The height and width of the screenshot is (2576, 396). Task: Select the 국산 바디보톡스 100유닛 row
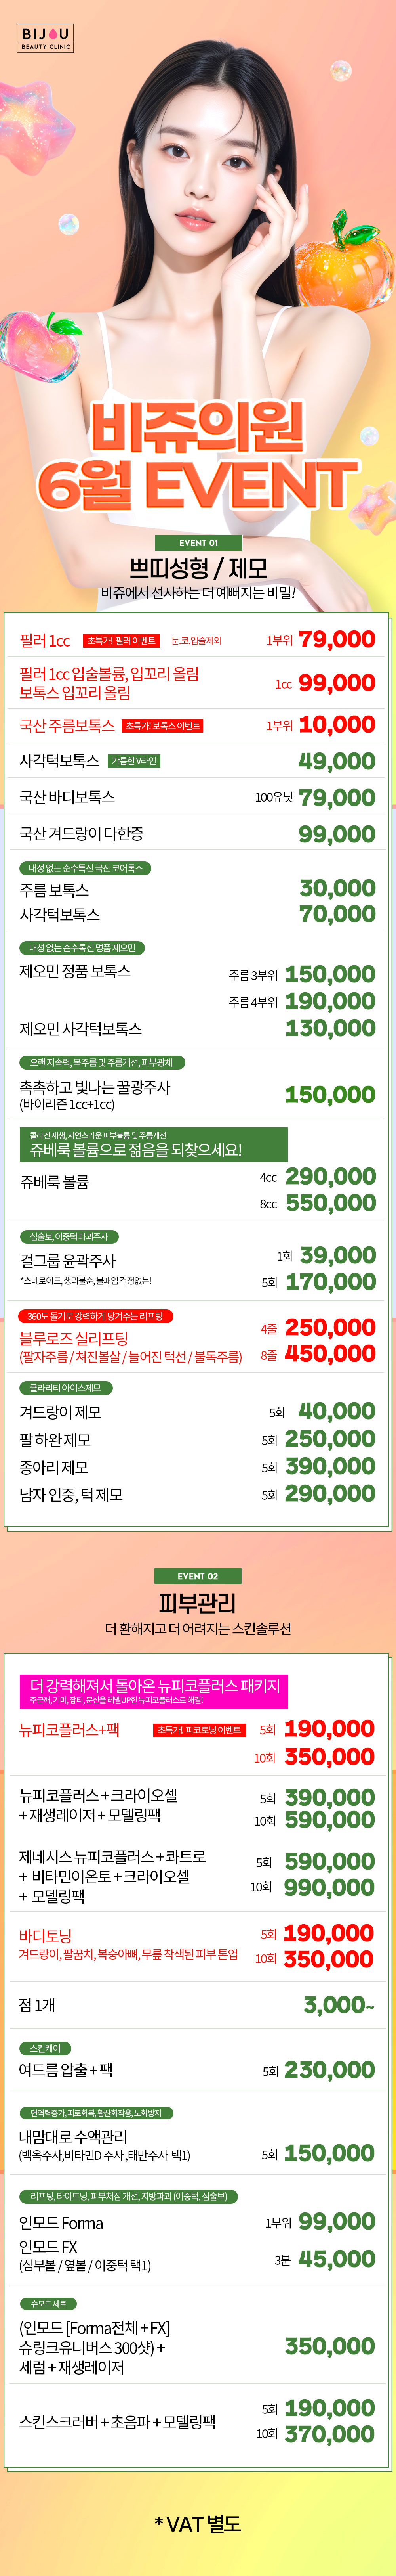pyautogui.click(x=198, y=797)
